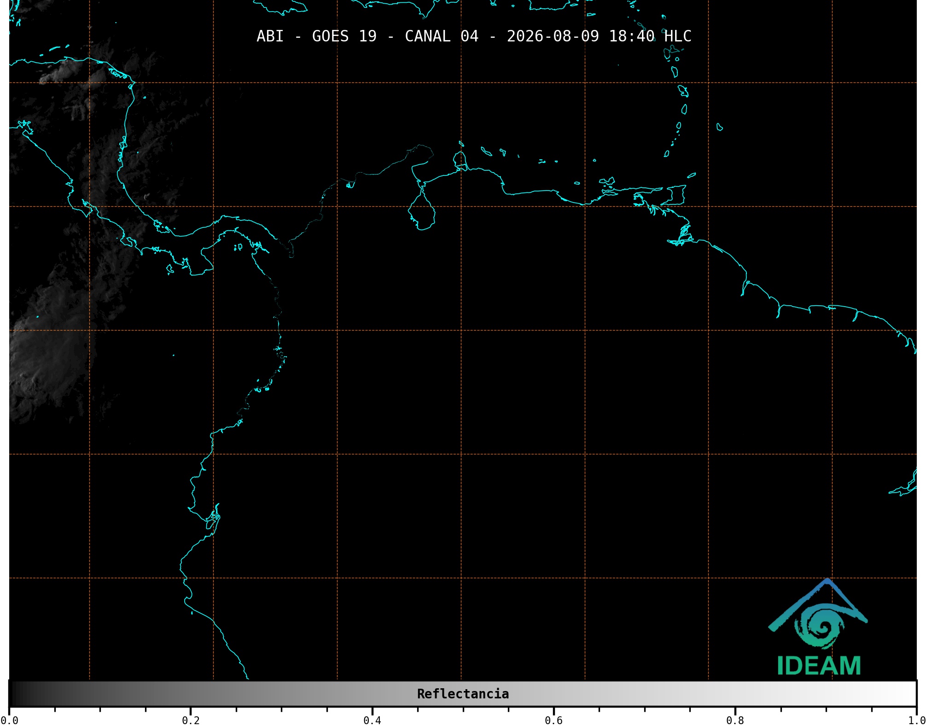Click the "0.2" colorbar tick label

pos(191,720)
